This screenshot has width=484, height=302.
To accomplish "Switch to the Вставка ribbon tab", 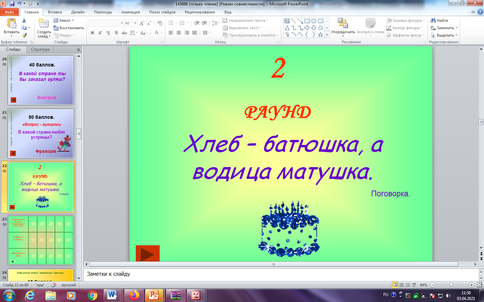I will point(55,12).
